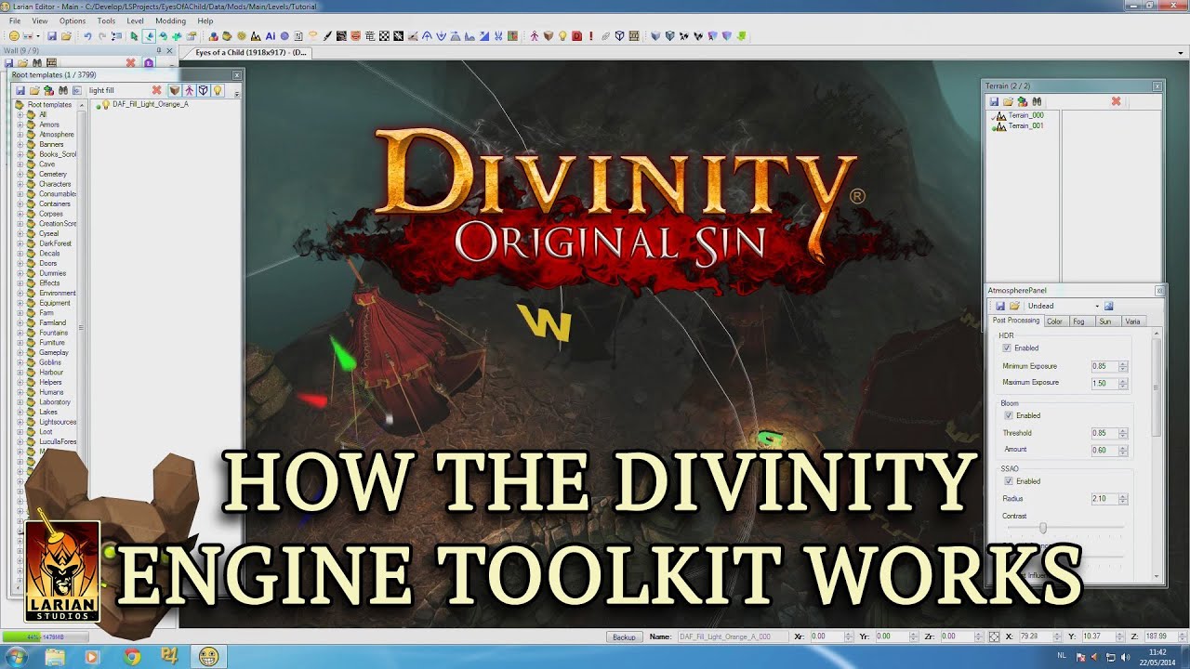
Task: Click the Backup button in status bar
Action: [624, 637]
